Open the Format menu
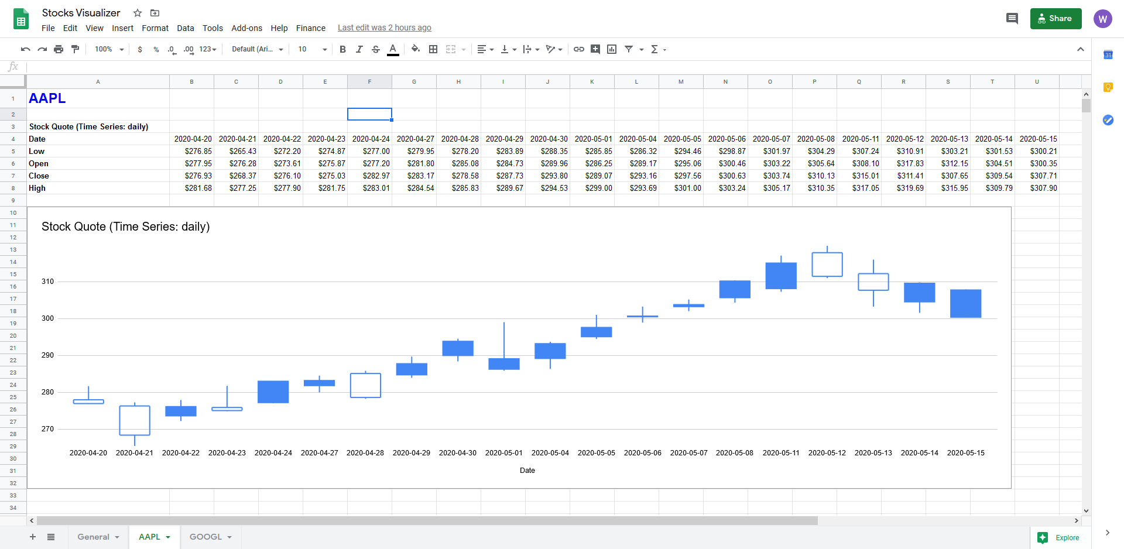The height and width of the screenshot is (549, 1124). coord(155,28)
